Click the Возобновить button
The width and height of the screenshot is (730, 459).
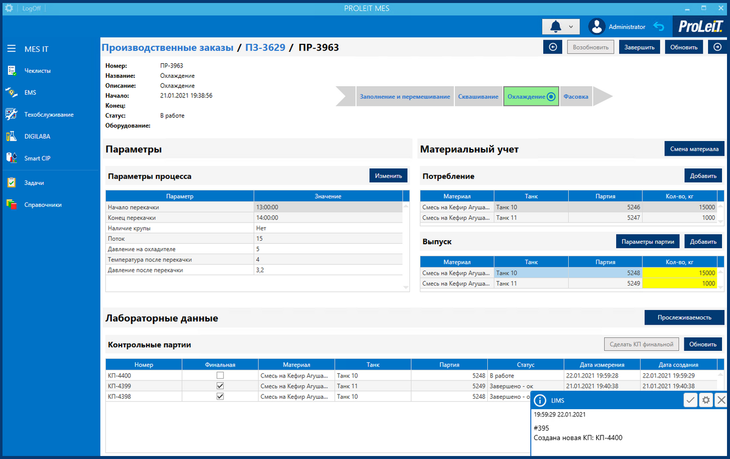point(591,47)
